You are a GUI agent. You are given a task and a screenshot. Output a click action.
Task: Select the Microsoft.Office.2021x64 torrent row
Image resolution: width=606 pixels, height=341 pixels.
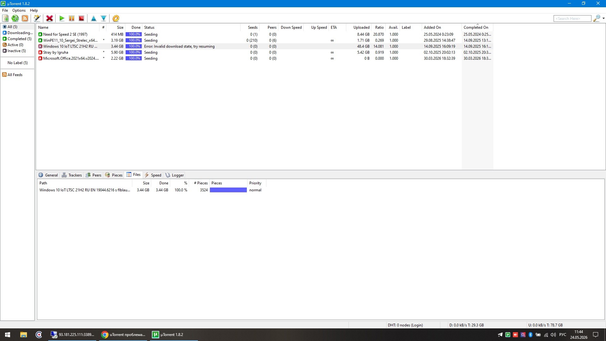pyautogui.click(x=265, y=58)
